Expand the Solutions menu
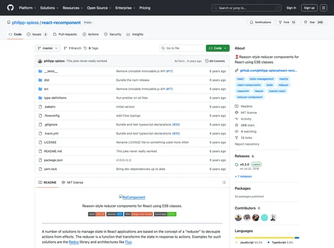 [50, 8]
